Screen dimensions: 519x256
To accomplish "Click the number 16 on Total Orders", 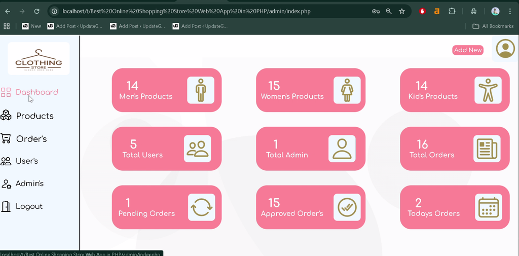I will click(422, 144).
